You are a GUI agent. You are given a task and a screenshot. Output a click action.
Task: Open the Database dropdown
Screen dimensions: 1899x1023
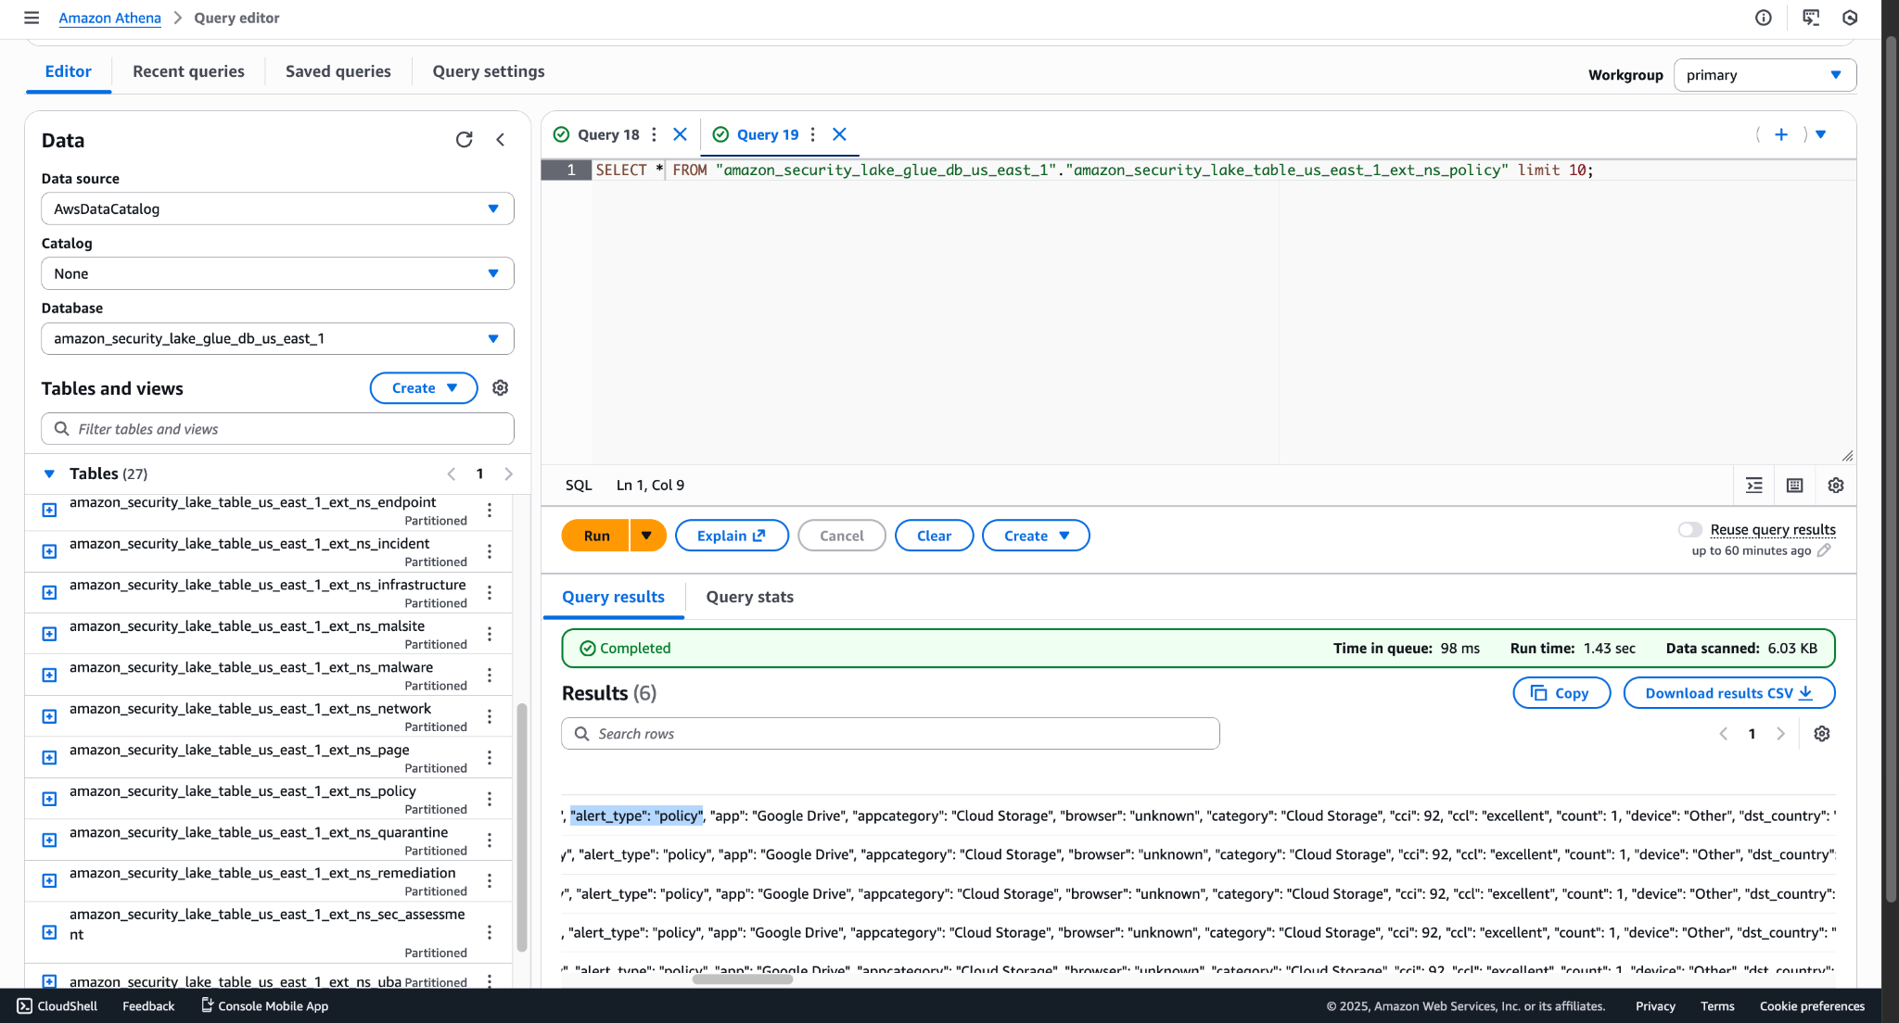pos(277,338)
